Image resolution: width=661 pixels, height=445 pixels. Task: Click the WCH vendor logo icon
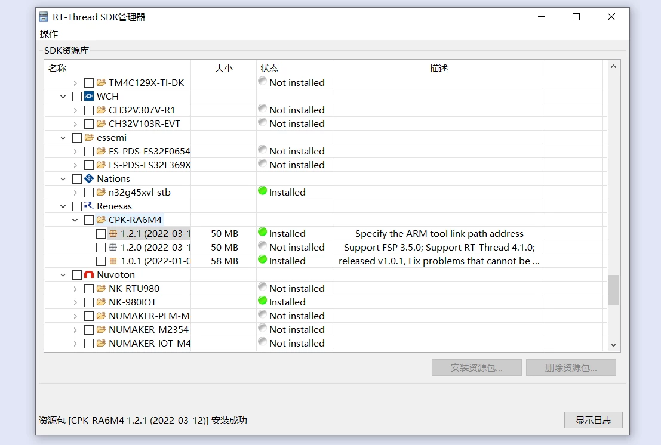[x=88, y=96]
